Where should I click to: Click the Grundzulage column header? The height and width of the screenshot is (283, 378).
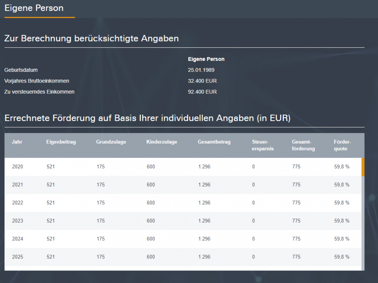[x=111, y=142]
